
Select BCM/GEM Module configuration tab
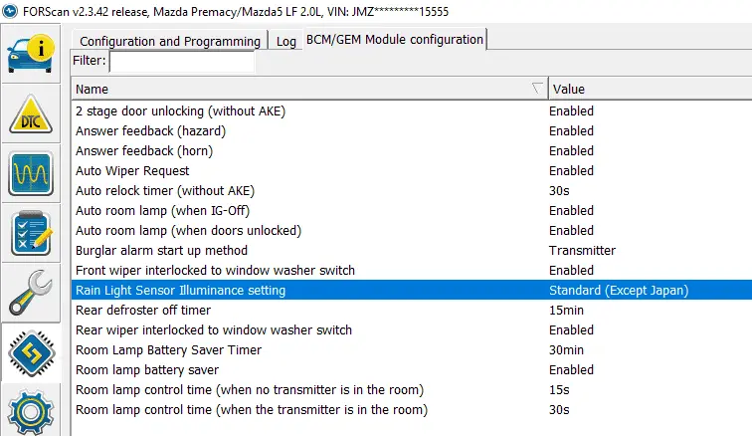(x=394, y=40)
